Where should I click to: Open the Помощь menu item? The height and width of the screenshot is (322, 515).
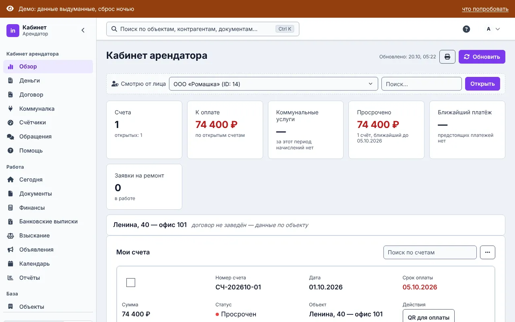[x=48, y=151]
